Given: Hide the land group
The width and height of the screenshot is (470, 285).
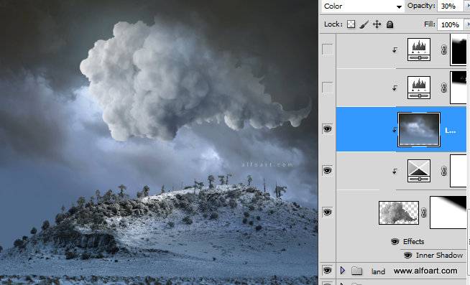Looking at the screenshot, I should [x=327, y=271].
